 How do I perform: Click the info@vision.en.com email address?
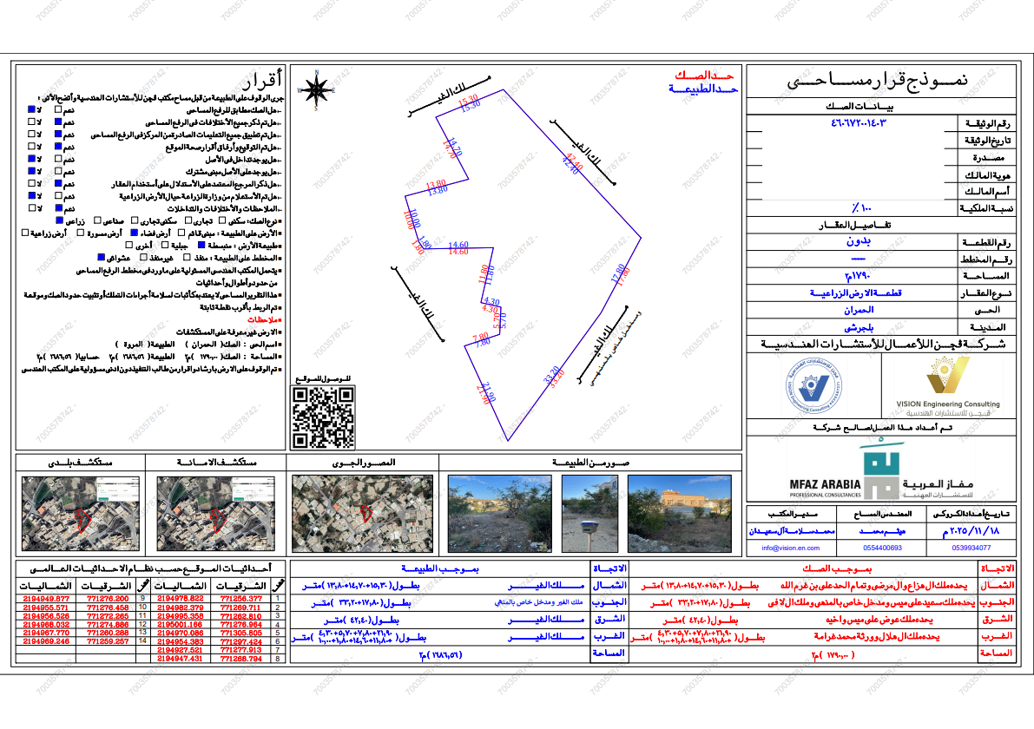(x=791, y=548)
